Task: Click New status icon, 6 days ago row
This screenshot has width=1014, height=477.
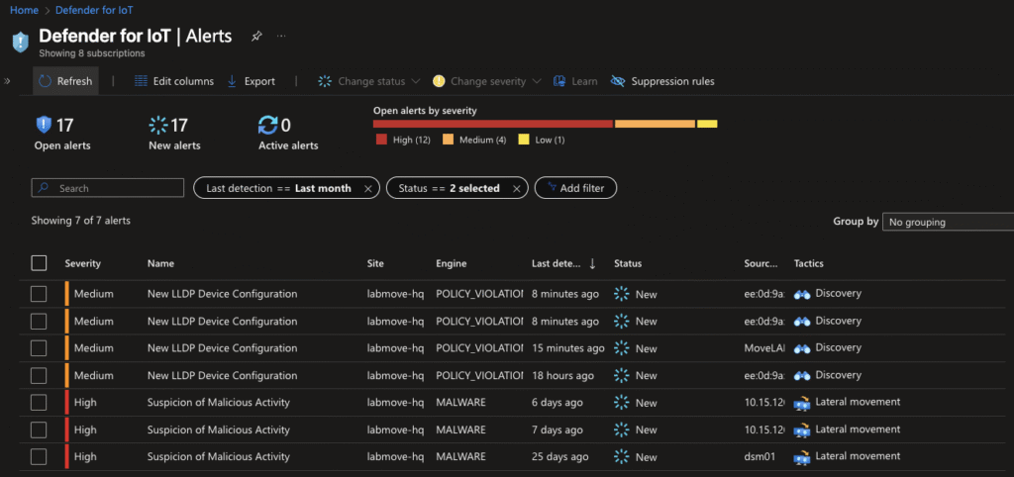Action: 622,403
